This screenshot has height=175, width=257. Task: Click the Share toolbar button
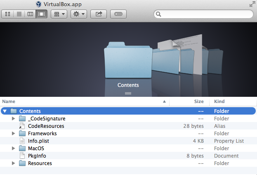click(99, 14)
